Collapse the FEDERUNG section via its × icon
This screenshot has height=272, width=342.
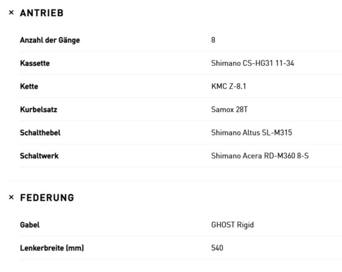pyautogui.click(x=11, y=198)
